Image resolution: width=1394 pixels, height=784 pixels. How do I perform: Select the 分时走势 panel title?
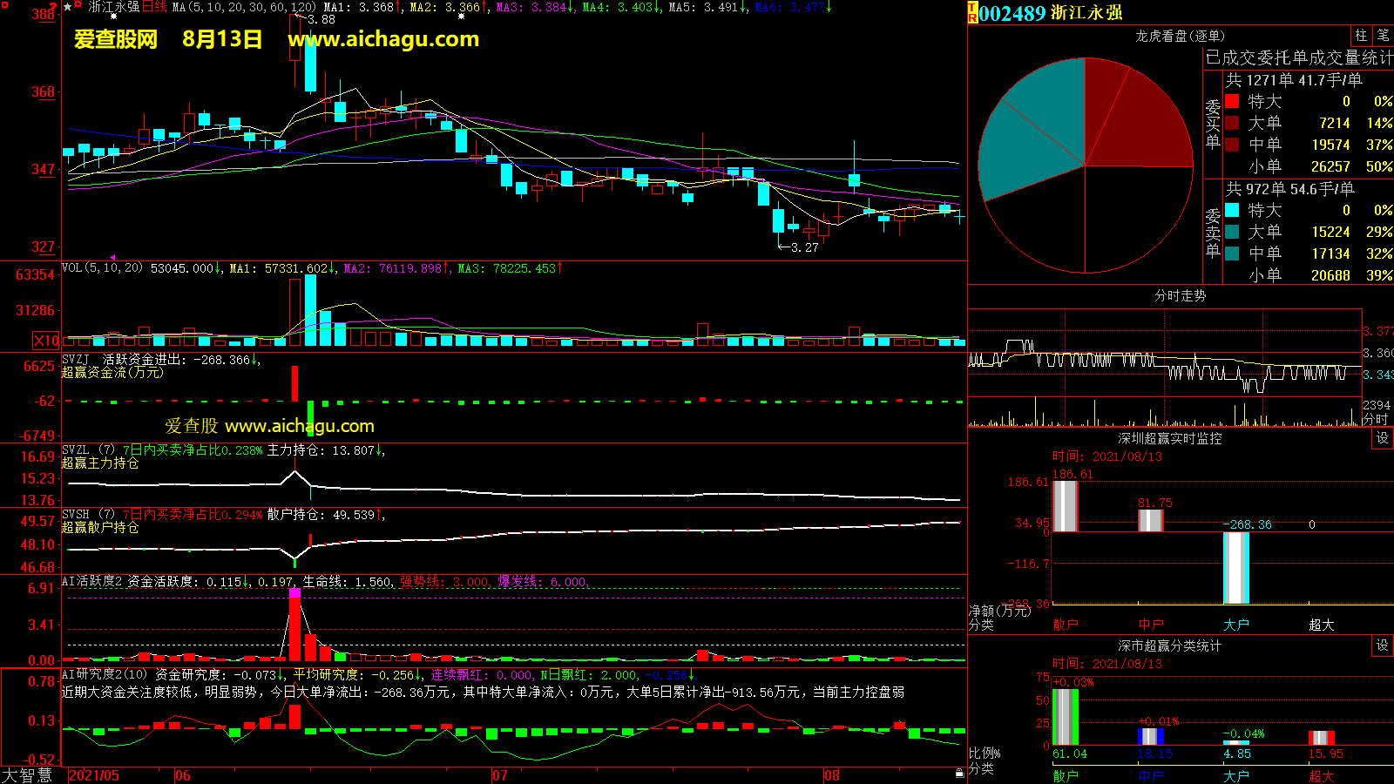[1180, 296]
